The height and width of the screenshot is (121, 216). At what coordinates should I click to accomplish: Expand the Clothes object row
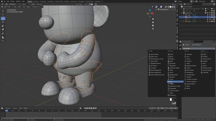184,17
